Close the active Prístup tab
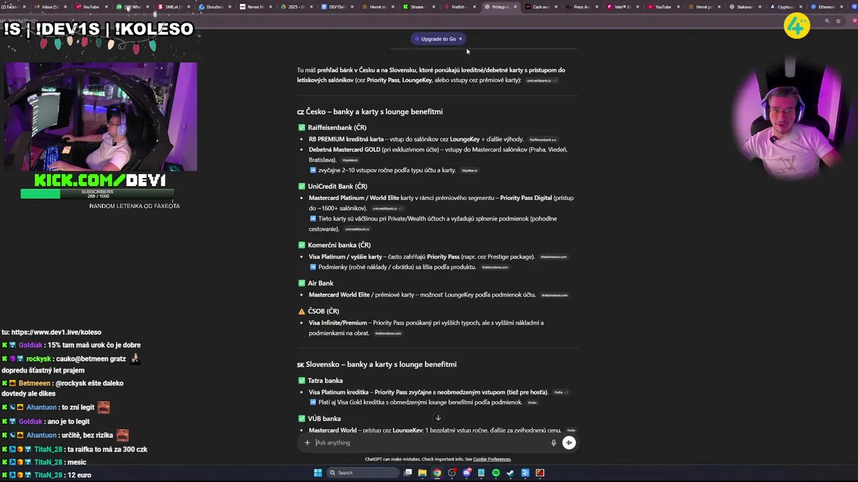 pos(516,7)
